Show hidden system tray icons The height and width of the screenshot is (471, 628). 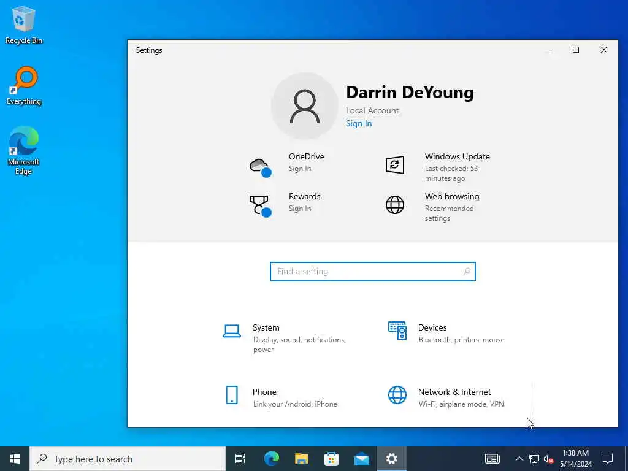coord(519,459)
